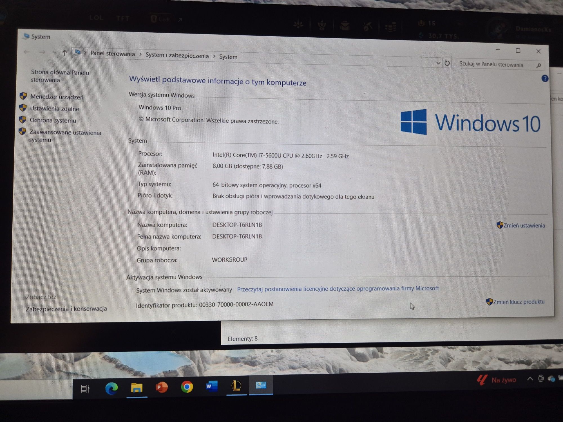Close the System window

pyautogui.click(x=538, y=51)
